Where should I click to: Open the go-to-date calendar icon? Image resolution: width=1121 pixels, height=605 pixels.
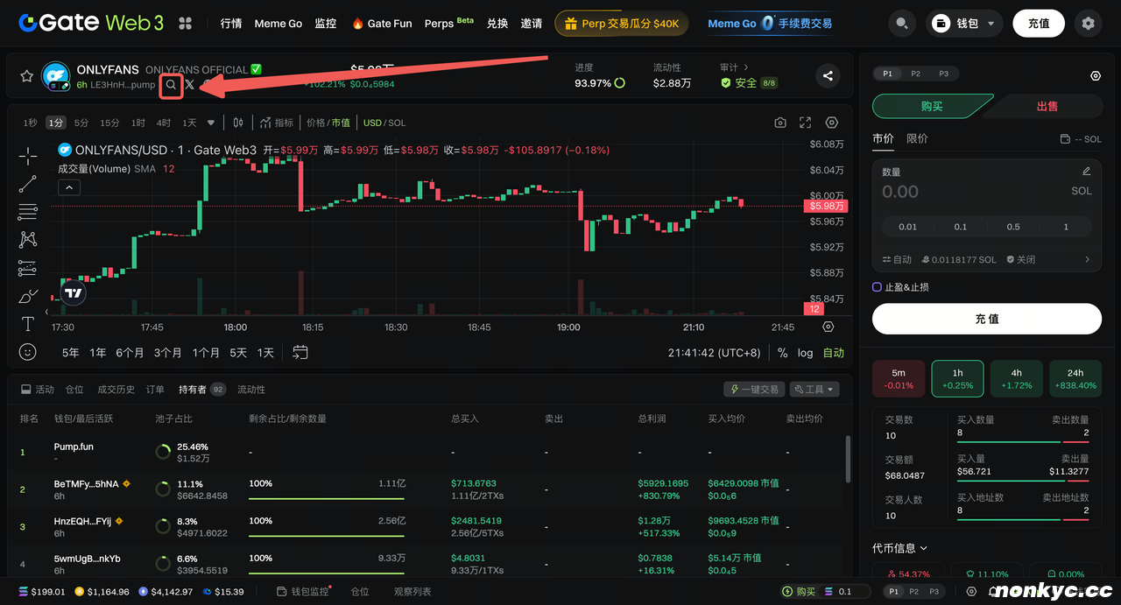point(300,352)
